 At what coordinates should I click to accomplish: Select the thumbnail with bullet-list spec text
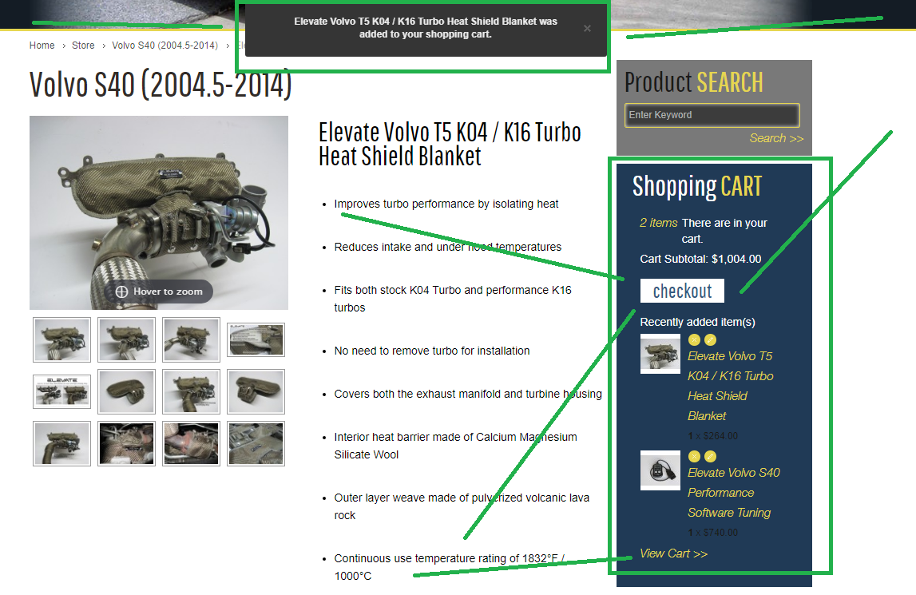256,339
